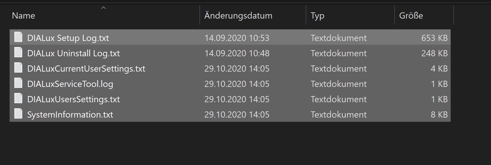Sort files by the Name column header

[24, 16]
